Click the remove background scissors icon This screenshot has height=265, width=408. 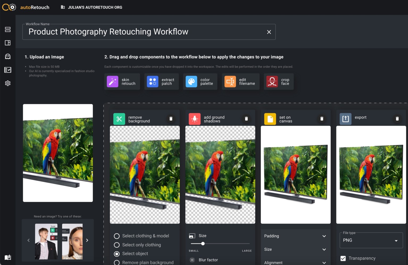click(119, 119)
